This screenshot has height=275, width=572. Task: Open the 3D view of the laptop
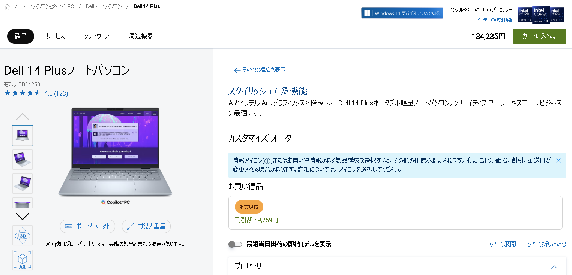[x=22, y=235]
